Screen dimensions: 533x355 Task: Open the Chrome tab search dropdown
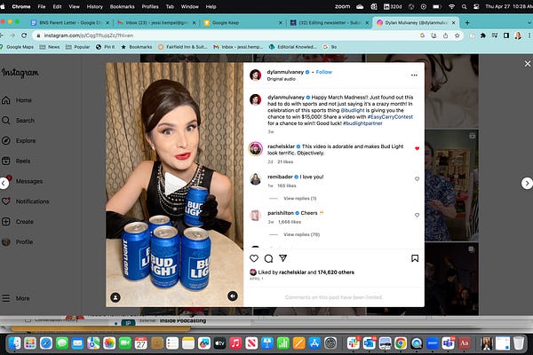529,23
